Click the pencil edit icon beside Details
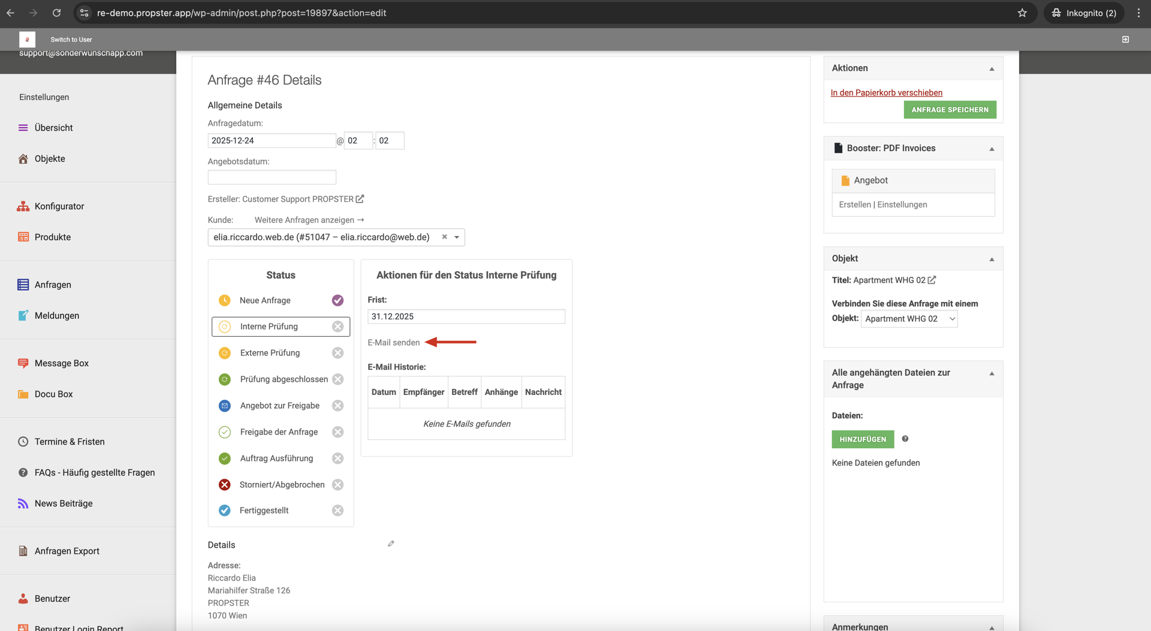1151x631 pixels. tap(391, 544)
